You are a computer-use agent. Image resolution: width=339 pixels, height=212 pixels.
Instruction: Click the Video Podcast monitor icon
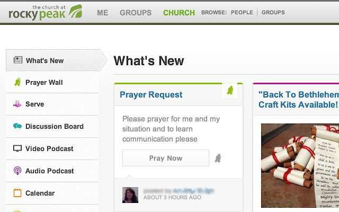[x=17, y=148]
